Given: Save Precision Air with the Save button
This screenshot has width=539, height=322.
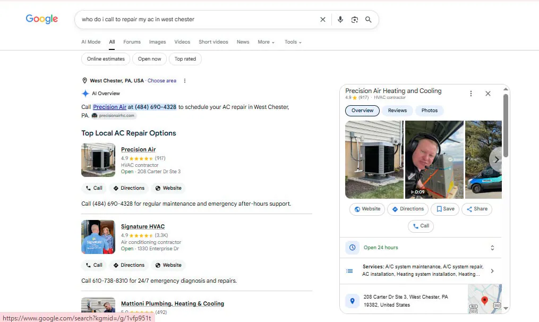Looking at the screenshot, I should [445, 209].
